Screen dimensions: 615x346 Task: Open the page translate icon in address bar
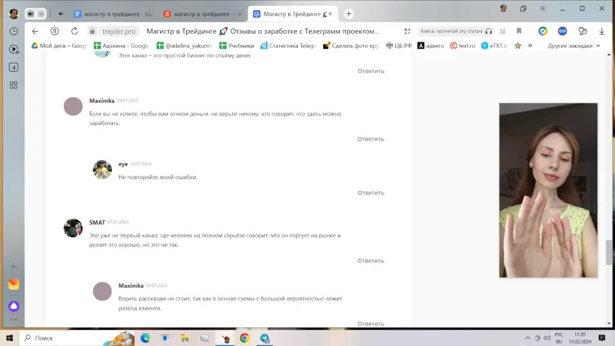pos(503,31)
